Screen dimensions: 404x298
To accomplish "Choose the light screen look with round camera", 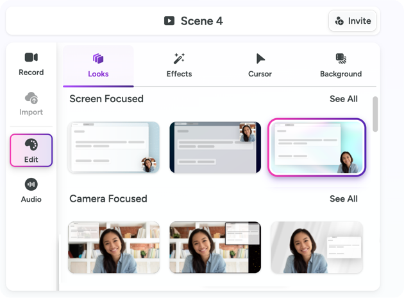I will [114, 147].
